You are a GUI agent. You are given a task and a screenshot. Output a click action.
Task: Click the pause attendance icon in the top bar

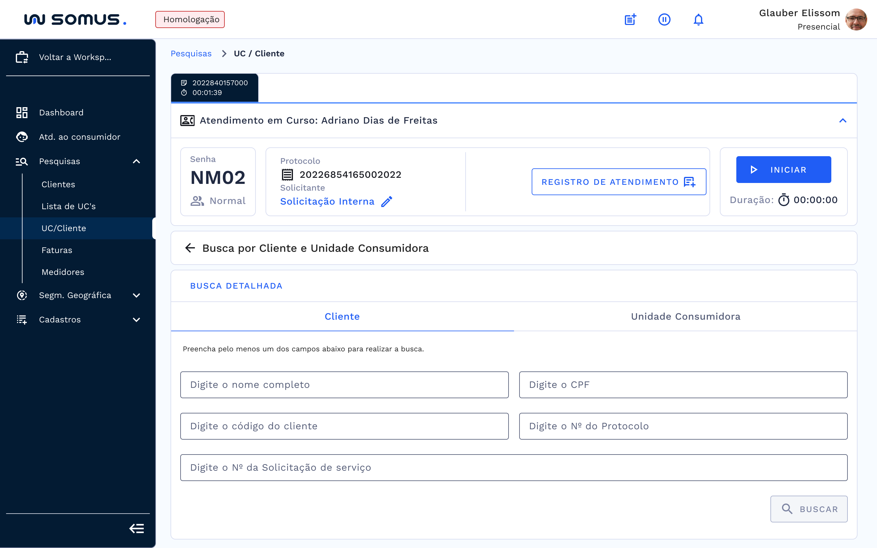click(664, 19)
